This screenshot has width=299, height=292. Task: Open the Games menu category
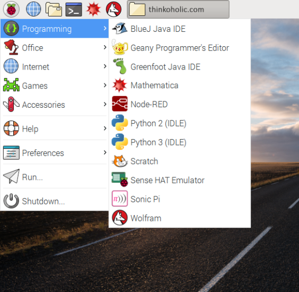click(x=55, y=85)
